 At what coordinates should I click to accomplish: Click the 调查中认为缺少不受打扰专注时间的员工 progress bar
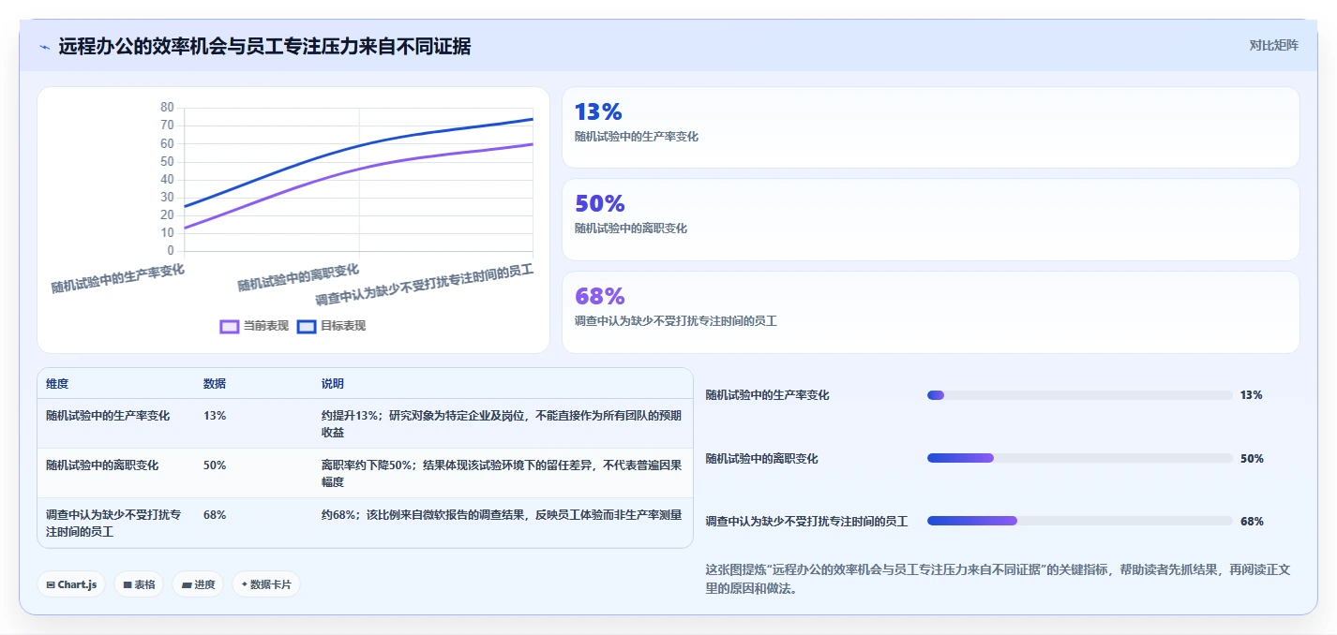coord(1079,521)
